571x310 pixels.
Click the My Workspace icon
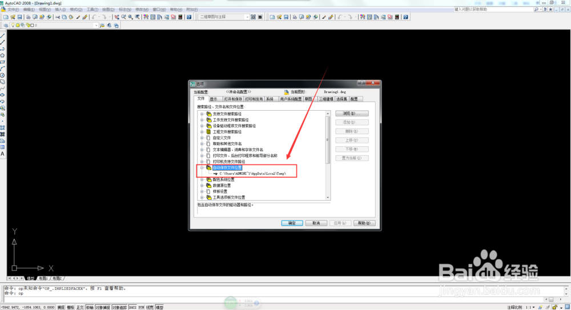[x=260, y=17]
